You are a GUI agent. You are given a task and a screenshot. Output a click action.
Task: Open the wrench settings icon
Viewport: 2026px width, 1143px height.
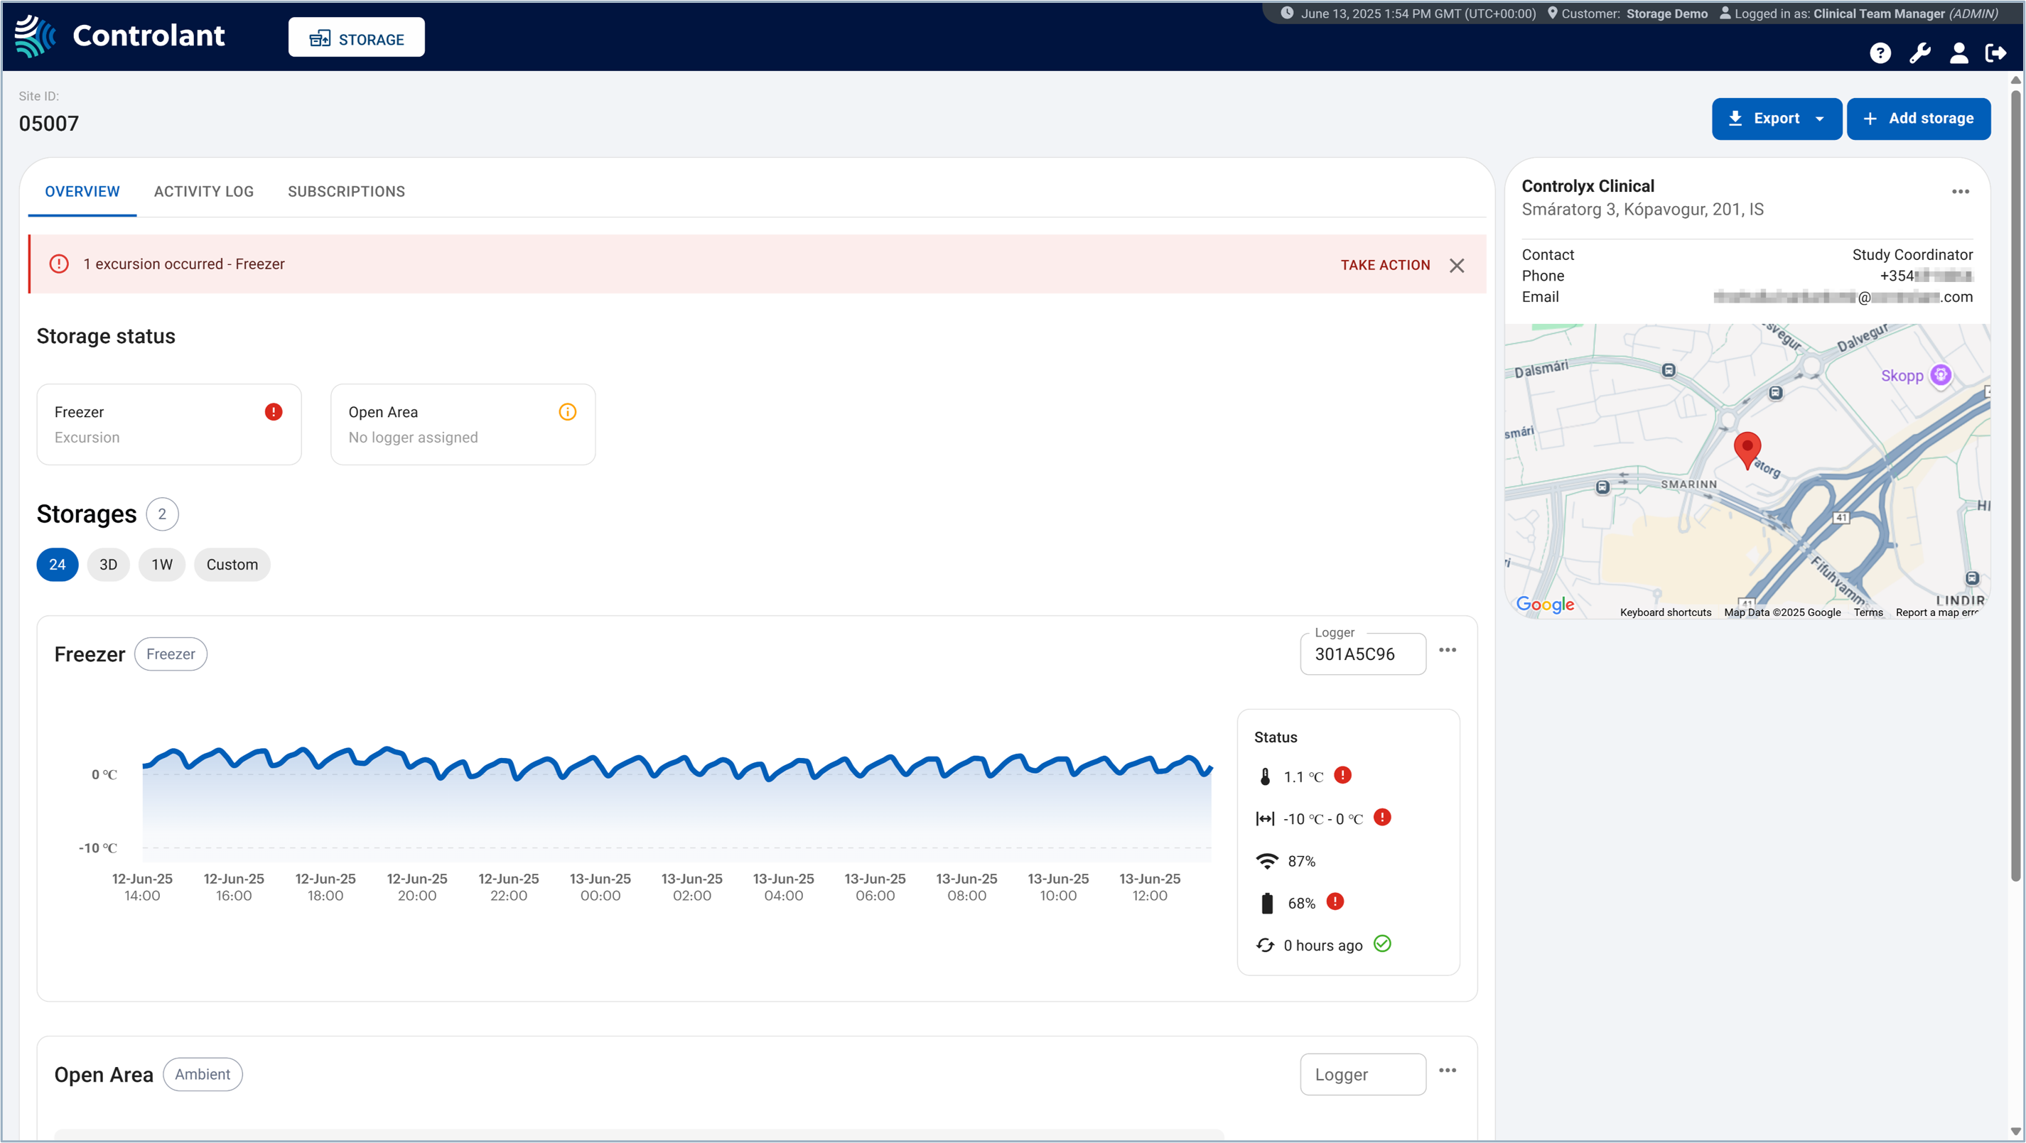coord(1920,53)
